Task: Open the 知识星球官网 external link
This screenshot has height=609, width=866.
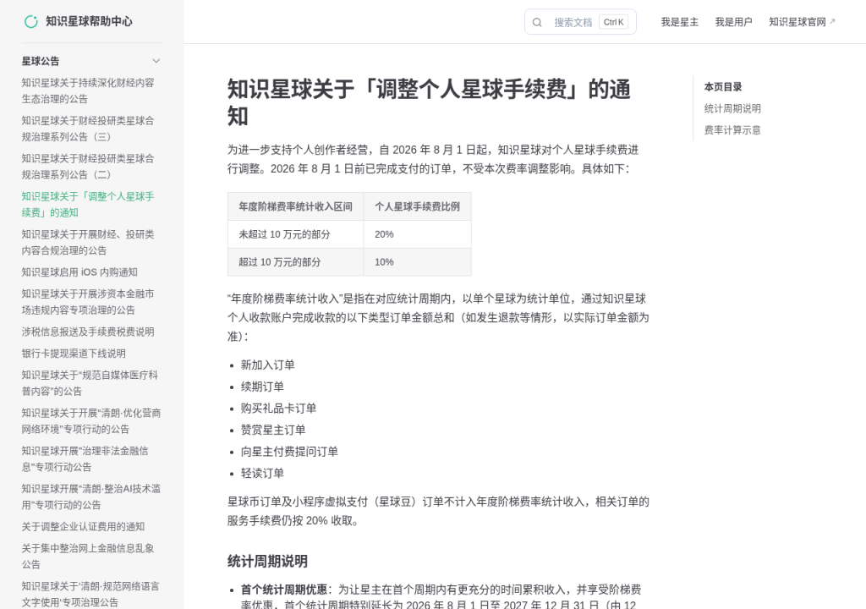Action: 802,22
